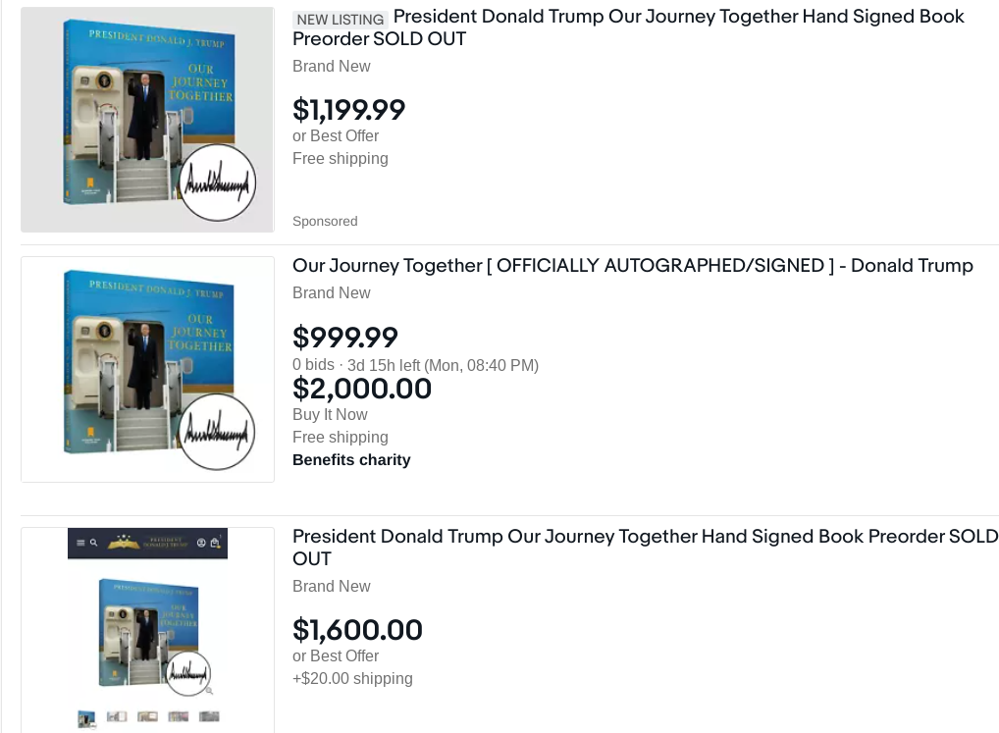Open the first sponsored listing's book thumbnail
The height and width of the screenshot is (733, 999).
148,120
